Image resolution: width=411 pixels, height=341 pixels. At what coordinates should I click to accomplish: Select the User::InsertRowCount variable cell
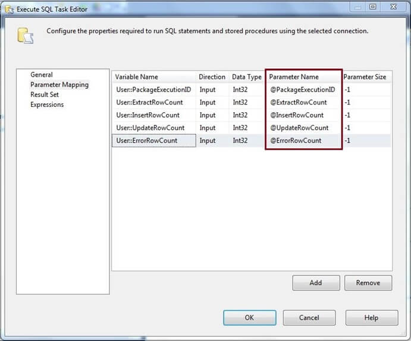coord(154,115)
